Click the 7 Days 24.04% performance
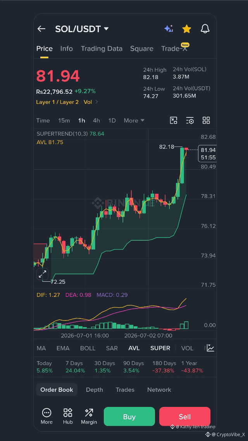The width and height of the screenshot is (248, 441). pyautogui.click(x=75, y=367)
